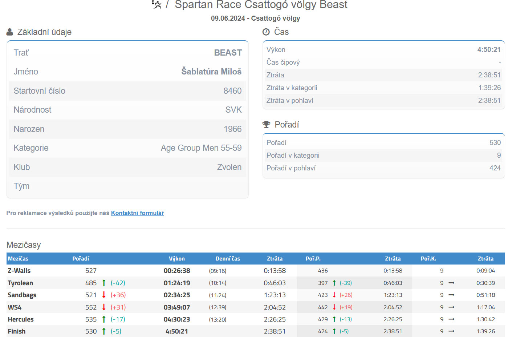Viewport: 508px width, 339px height.
Task: Click overall Pořadí value 530 in Pořadí panel
Action: [x=495, y=142]
